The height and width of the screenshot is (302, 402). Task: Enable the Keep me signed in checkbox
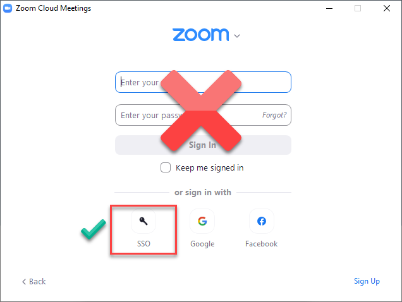[166, 167]
